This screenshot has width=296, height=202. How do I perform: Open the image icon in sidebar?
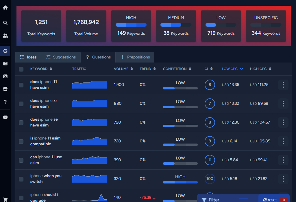pos(5,76)
